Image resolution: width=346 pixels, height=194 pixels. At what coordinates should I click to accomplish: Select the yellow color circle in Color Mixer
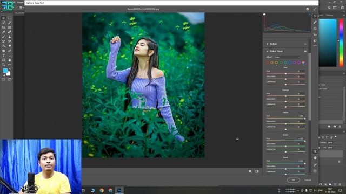click(x=276, y=63)
